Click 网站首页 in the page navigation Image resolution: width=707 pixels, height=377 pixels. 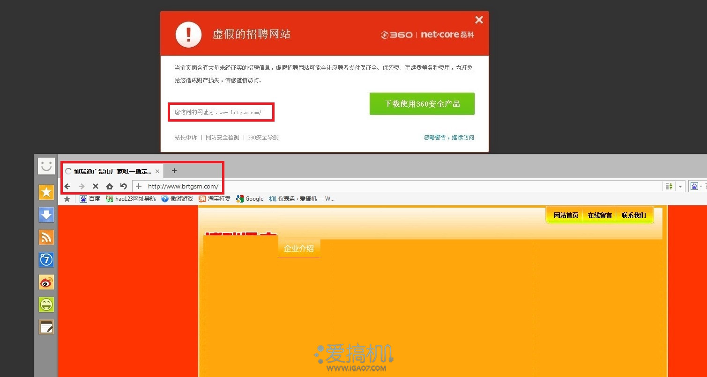point(566,215)
